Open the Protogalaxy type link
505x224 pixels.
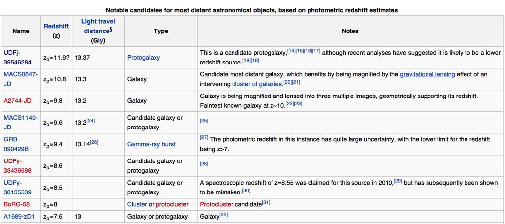click(144, 58)
